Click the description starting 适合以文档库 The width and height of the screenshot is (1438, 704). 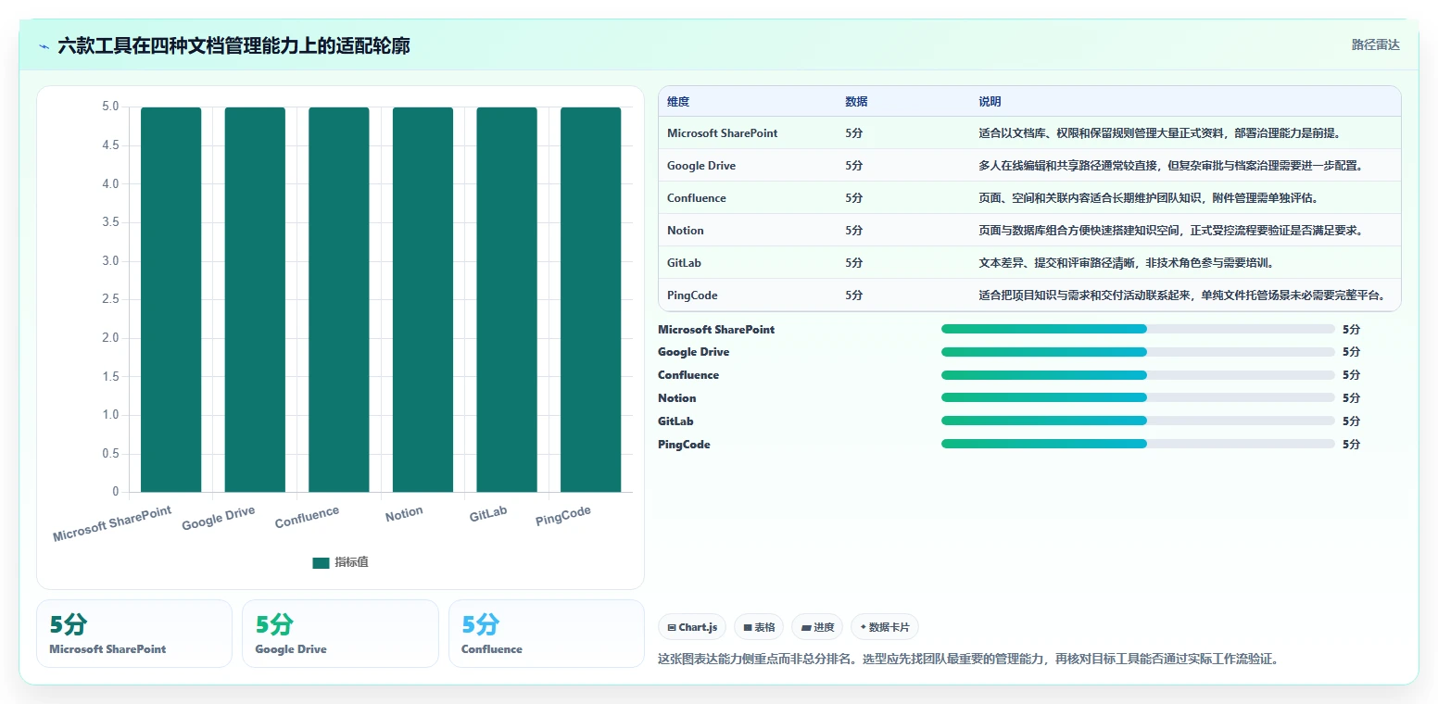[1160, 133]
